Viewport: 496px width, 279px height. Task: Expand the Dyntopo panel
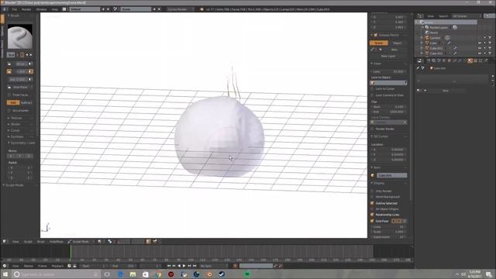click(x=17, y=136)
